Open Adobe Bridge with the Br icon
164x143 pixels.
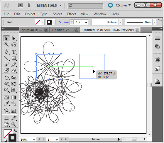coord(21,5)
